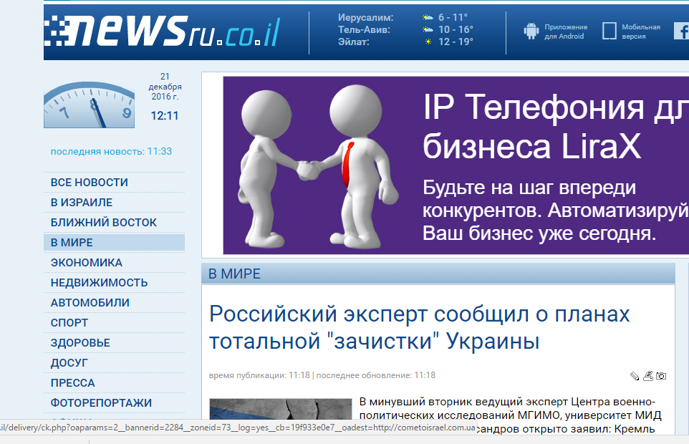Click the 12:11 digital time
Viewport: 689px width, 444px height.
pos(165,116)
